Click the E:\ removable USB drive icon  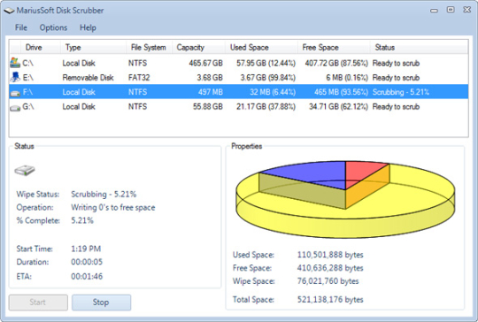coord(15,77)
